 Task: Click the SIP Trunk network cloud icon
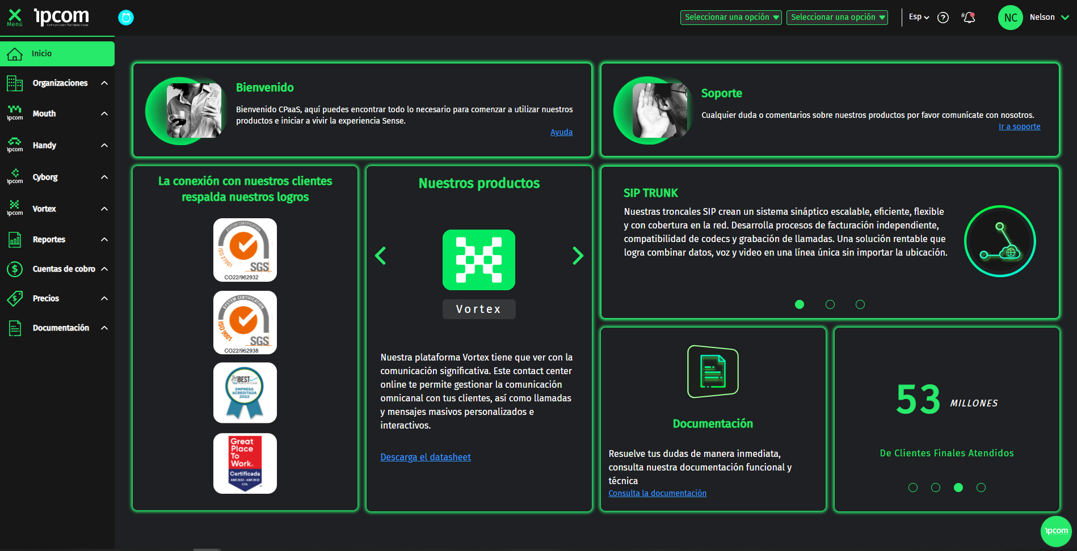(1000, 241)
